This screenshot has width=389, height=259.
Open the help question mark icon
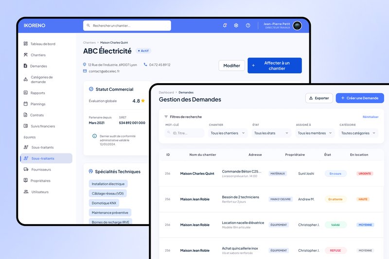coord(248,25)
